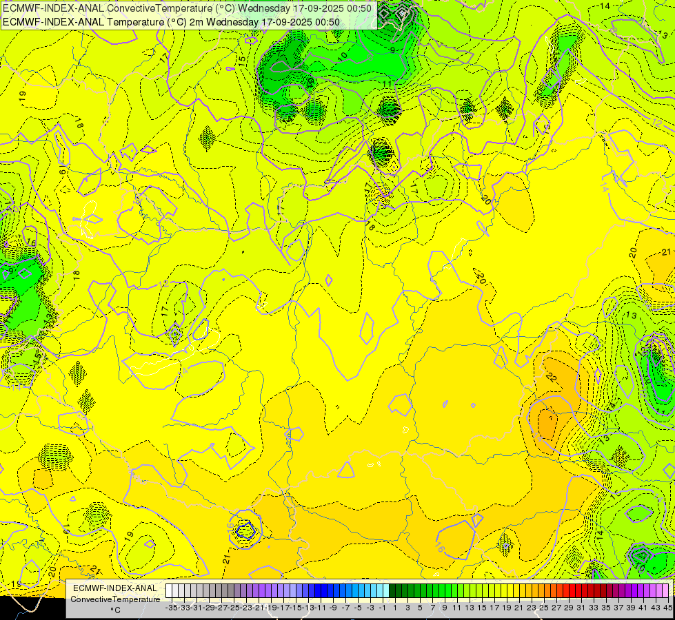Screen dimensions: 675x620
Task: Click legend scale value 5
Action: [420, 608]
